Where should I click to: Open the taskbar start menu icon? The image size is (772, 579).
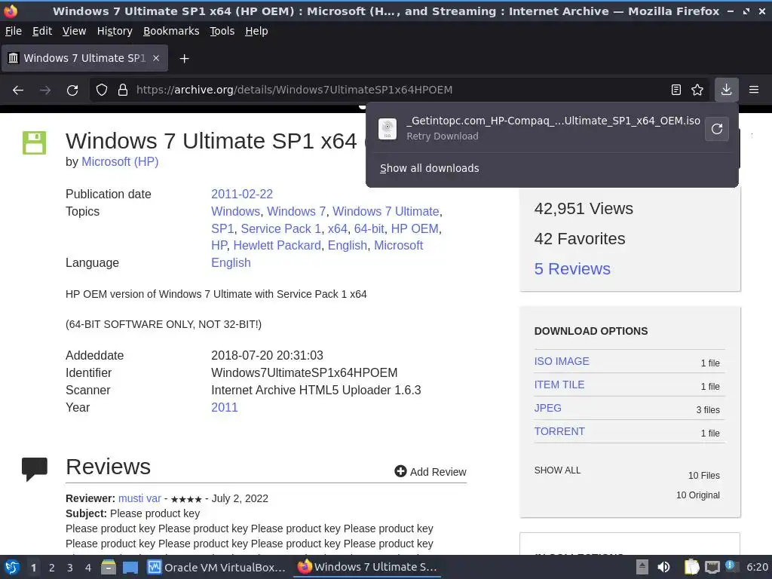(x=12, y=567)
